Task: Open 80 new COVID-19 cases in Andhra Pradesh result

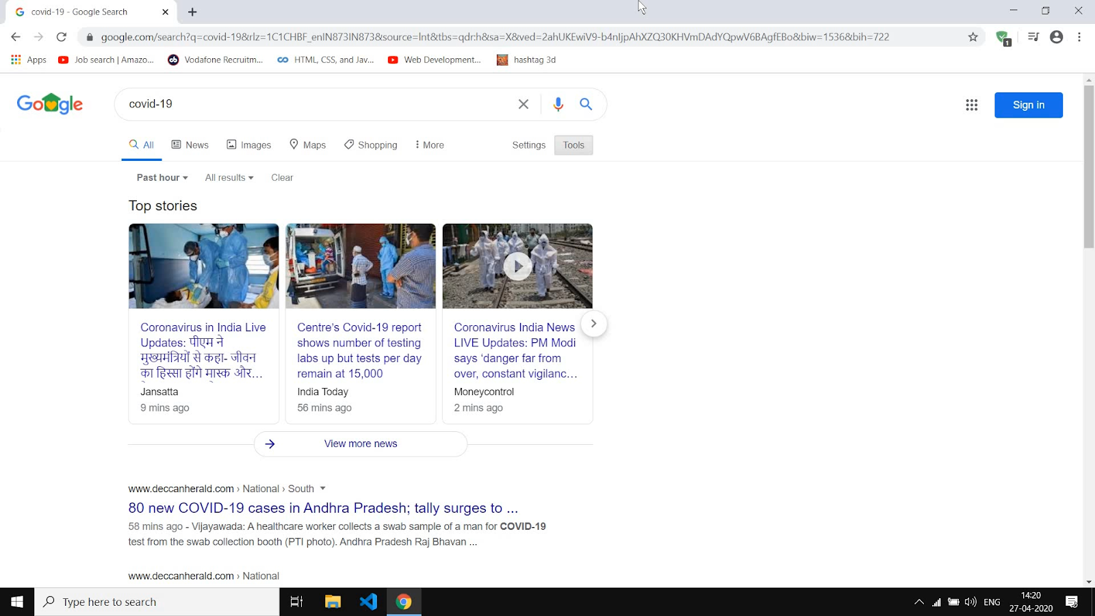Action: (323, 508)
